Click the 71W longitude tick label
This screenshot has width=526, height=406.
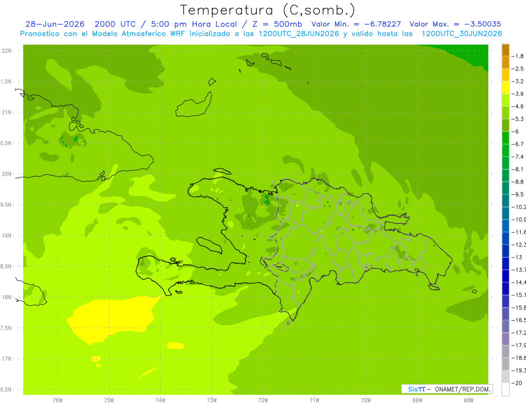[x=314, y=400]
